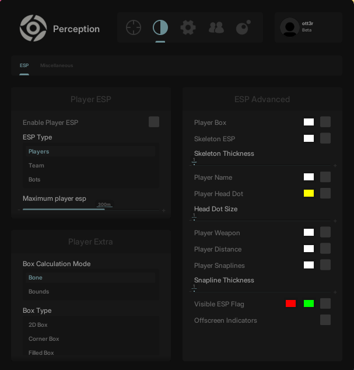Increase Snapline Thickness with plus button
Image resolution: width=354 pixels, height=370 pixels.
(x=335, y=292)
